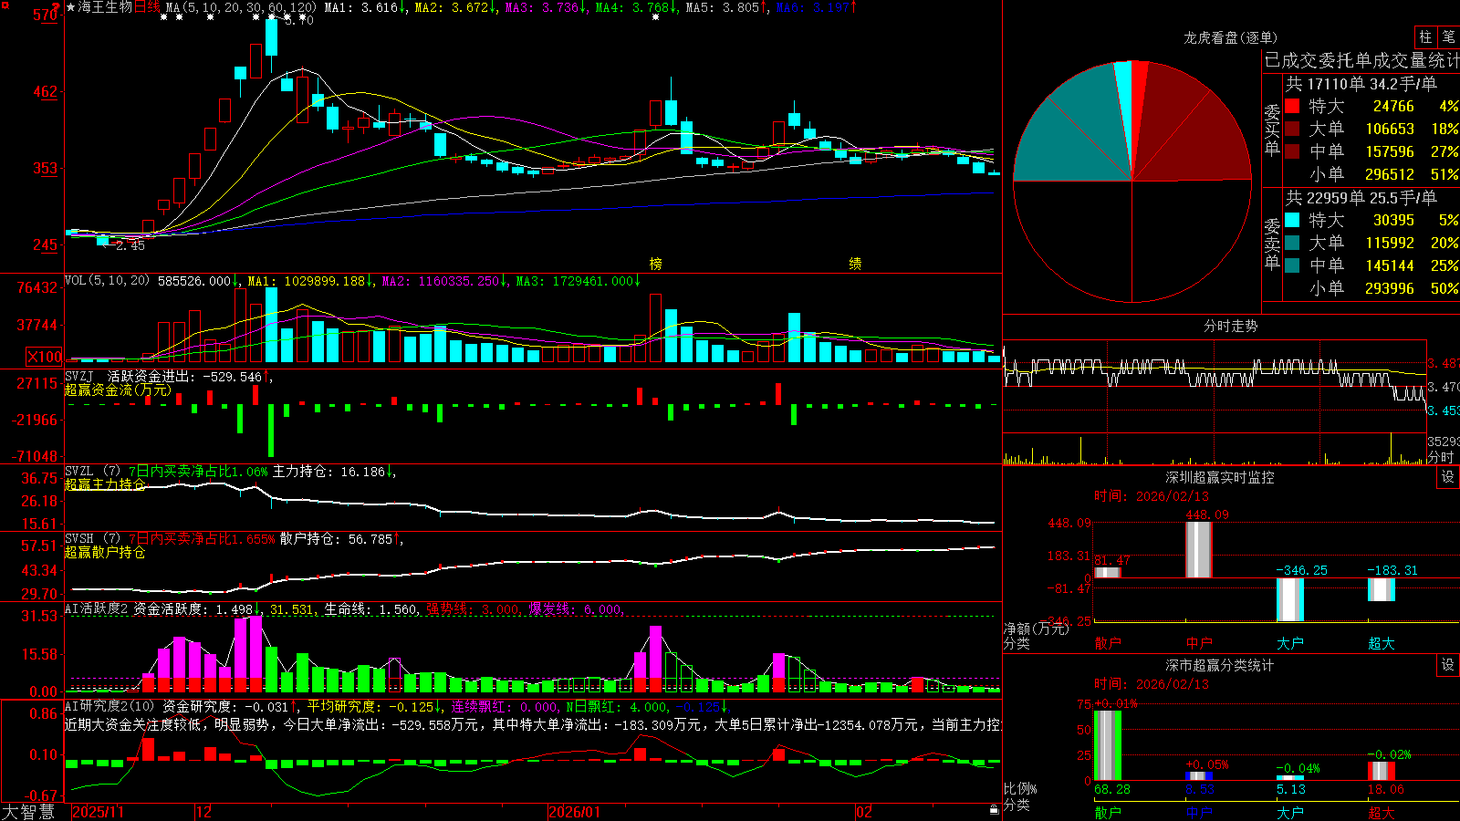Click the 共 17110单 34.2手/单 summary
This screenshot has height=821, width=1460.
tap(1361, 83)
